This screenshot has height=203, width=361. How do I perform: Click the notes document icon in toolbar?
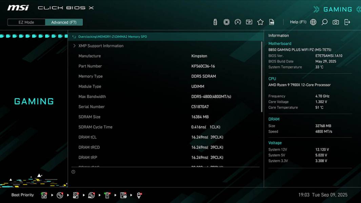pyautogui.click(x=272, y=22)
